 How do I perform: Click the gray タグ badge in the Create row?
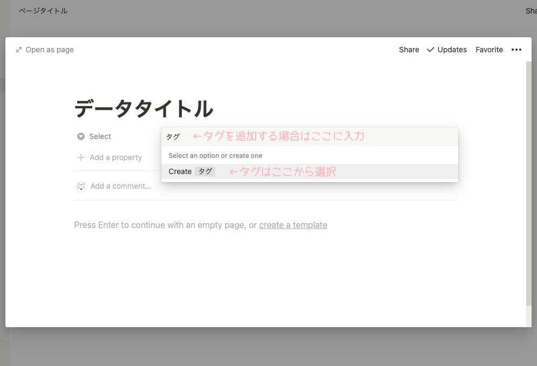205,171
